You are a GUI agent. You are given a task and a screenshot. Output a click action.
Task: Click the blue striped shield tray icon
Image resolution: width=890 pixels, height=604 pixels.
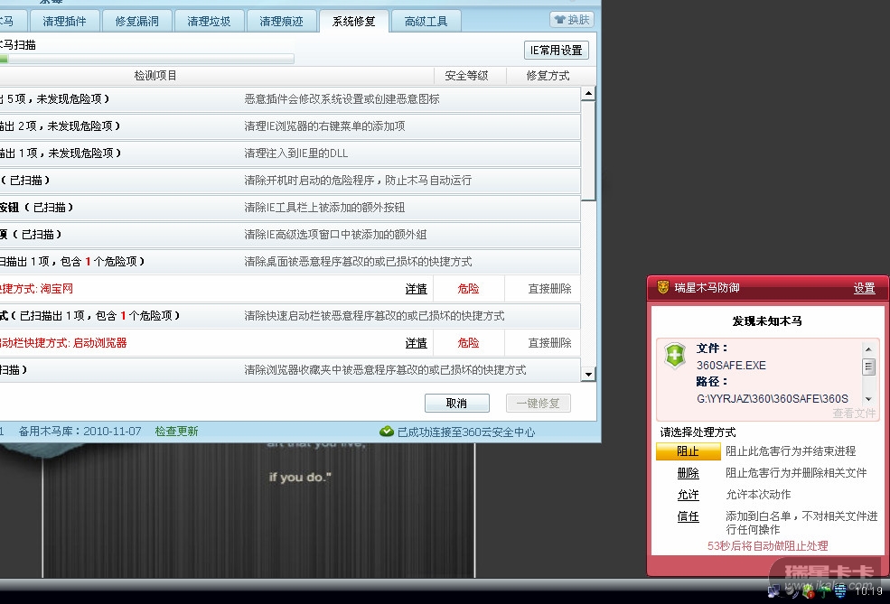[840, 591]
